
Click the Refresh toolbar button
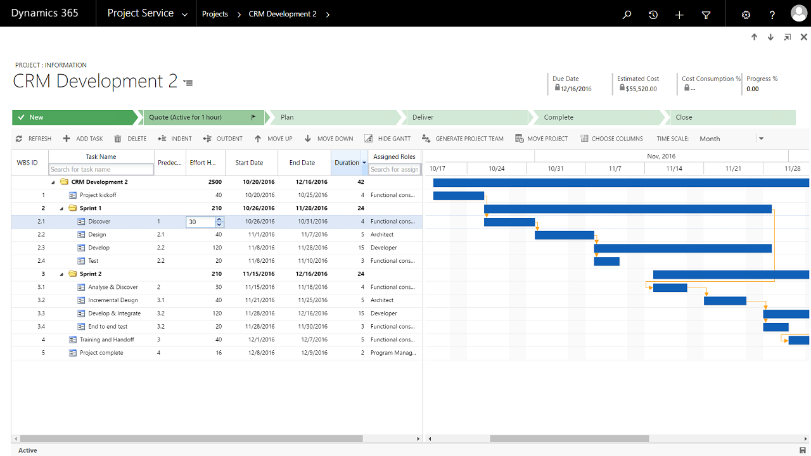pos(34,139)
